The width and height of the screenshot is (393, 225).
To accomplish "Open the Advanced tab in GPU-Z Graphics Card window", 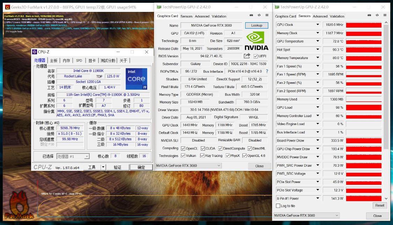I will [x=202, y=16].
